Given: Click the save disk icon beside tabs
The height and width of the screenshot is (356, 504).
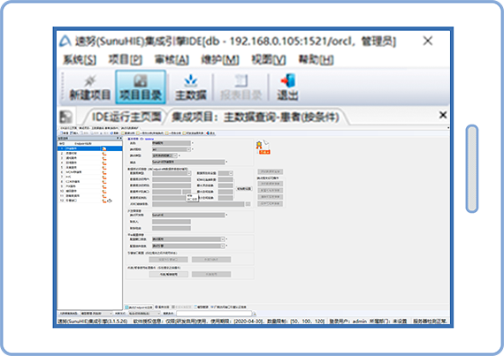Looking at the screenshot, I should point(66,117).
